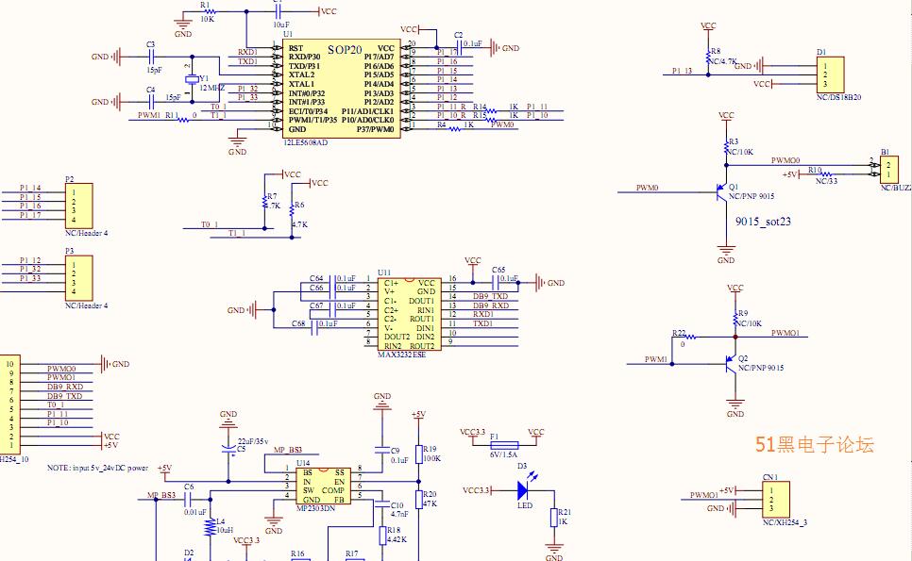Screen dimensions: 912x561
Task: Select the R7 4.7K pull-up resistor
Action: pyautogui.click(x=264, y=202)
